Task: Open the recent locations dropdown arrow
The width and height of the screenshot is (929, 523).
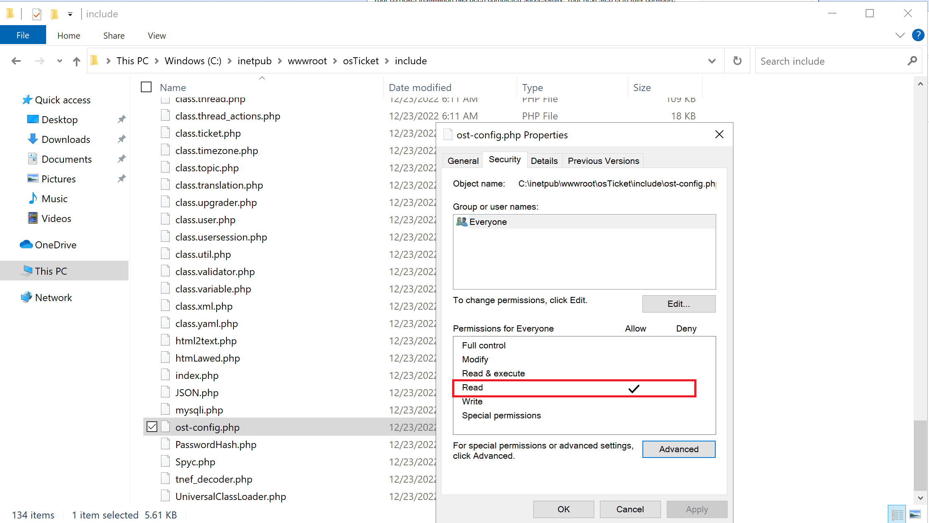Action: [x=59, y=61]
